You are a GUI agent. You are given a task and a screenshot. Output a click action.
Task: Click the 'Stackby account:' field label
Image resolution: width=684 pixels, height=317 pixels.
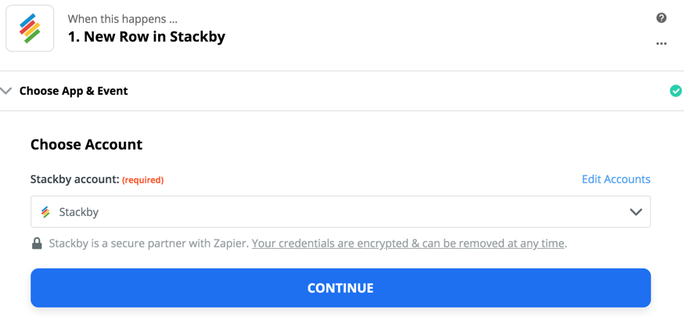pyautogui.click(x=74, y=179)
